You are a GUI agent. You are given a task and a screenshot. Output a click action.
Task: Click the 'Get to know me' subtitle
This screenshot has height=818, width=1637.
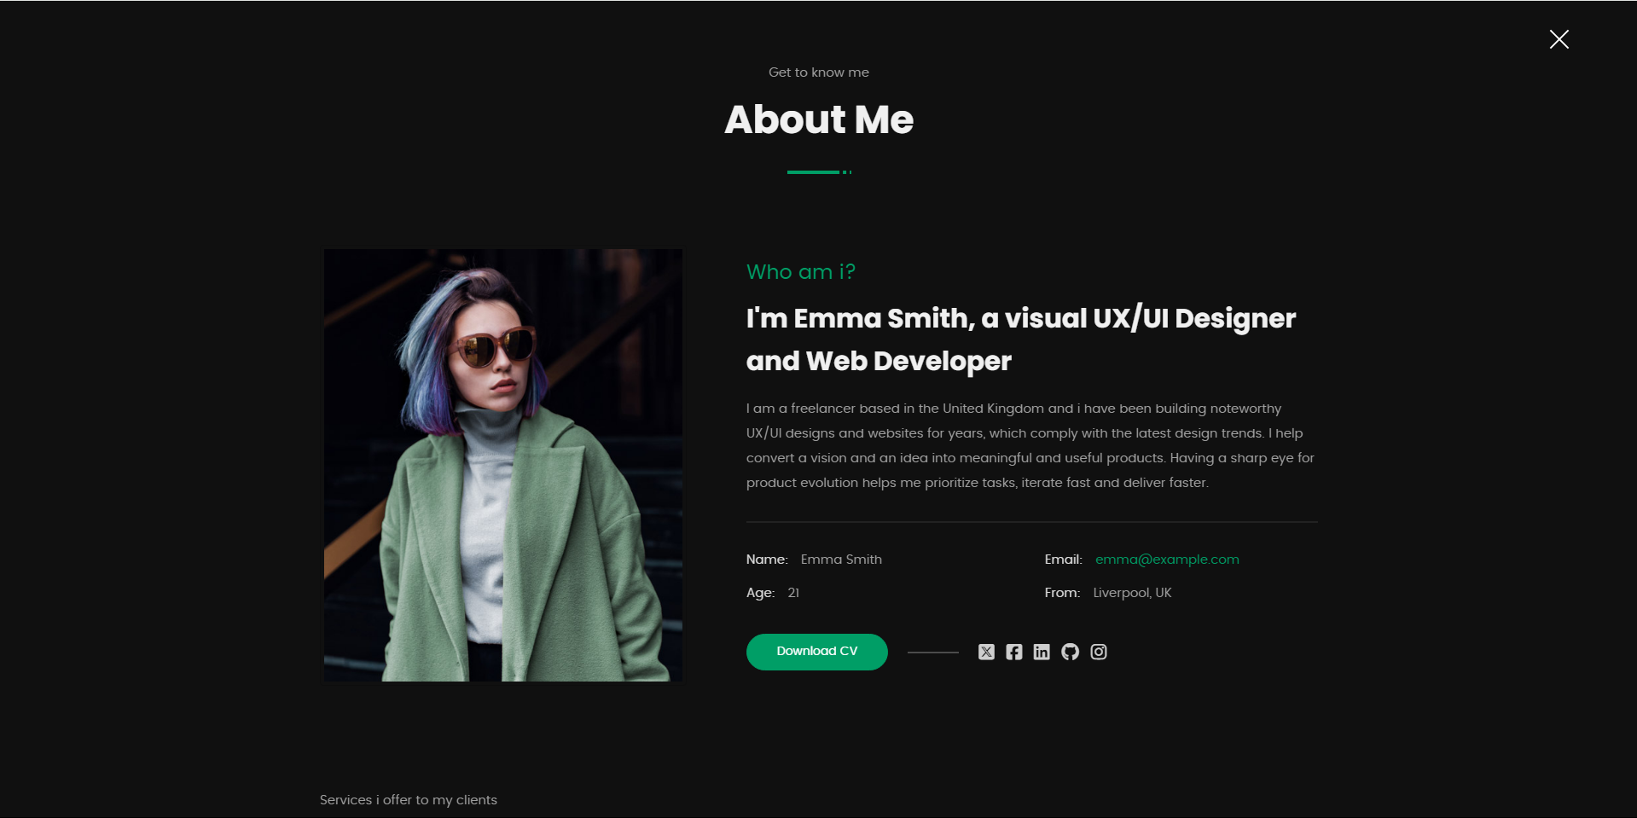(818, 72)
